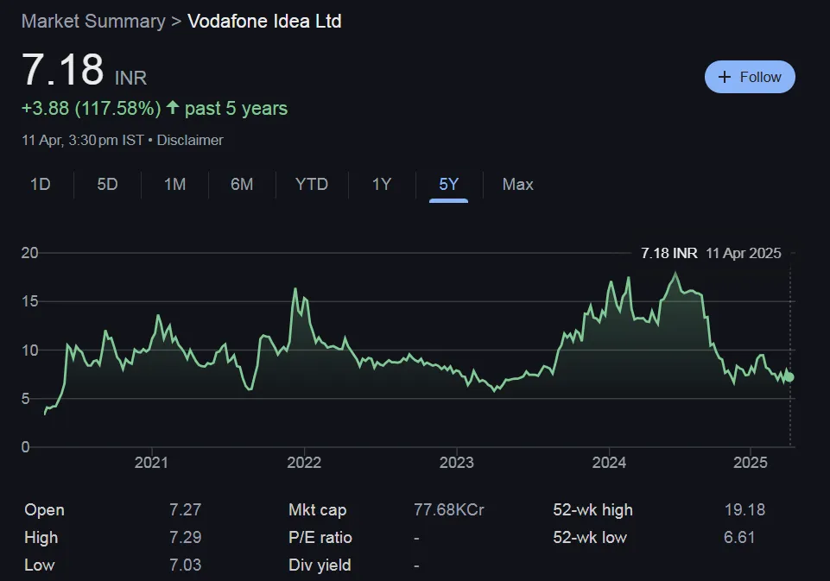Click the High value 7.29
Image resolution: width=830 pixels, height=581 pixels.
coord(186,537)
